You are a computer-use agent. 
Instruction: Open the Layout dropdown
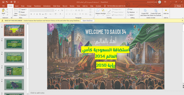(x=23, y=9)
